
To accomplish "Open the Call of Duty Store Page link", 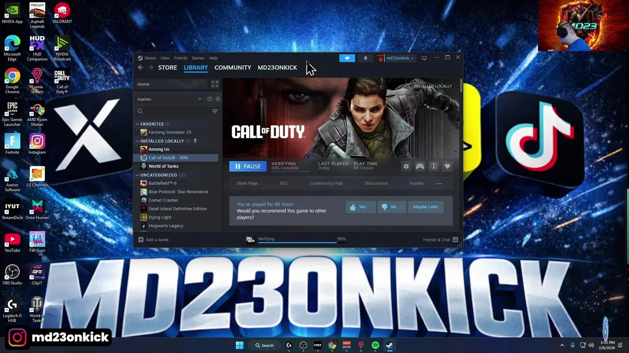I will [x=247, y=183].
